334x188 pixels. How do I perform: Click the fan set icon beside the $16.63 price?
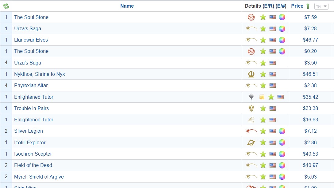coord(251,120)
